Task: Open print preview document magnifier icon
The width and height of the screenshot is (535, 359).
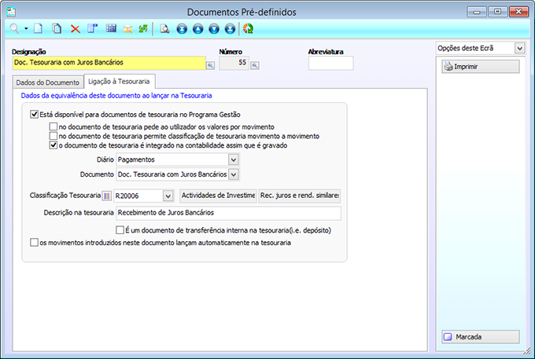Action: click(164, 29)
